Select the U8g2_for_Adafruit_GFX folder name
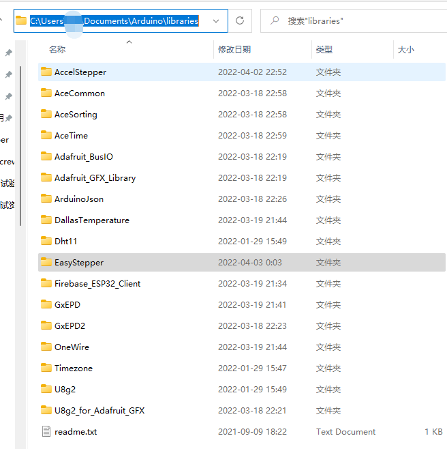Viewport: 447px width, 449px height. pos(99,411)
